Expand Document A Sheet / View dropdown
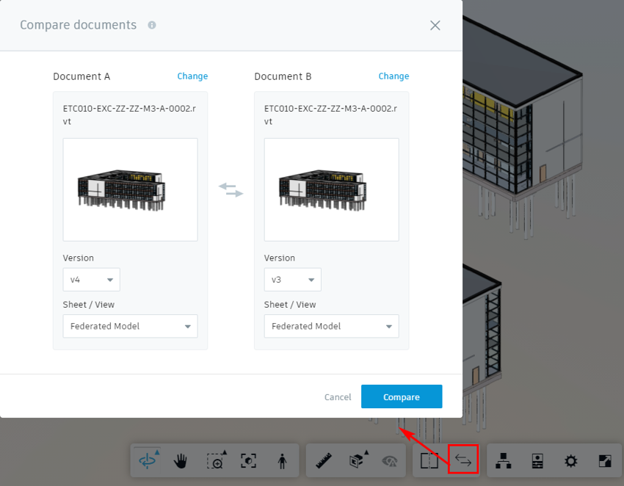The width and height of the screenshot is (624, 486). [x=130, y=326]
